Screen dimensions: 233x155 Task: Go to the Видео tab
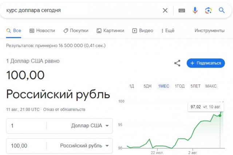(x=143, y=30)
